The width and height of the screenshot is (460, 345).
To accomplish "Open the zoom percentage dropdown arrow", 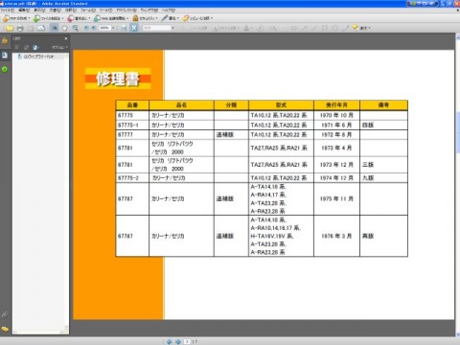I will tap(113, 28).
